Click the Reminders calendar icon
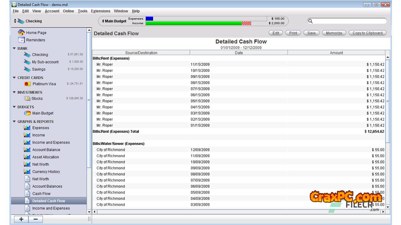The image size is (401, 225). coord(21,40)
